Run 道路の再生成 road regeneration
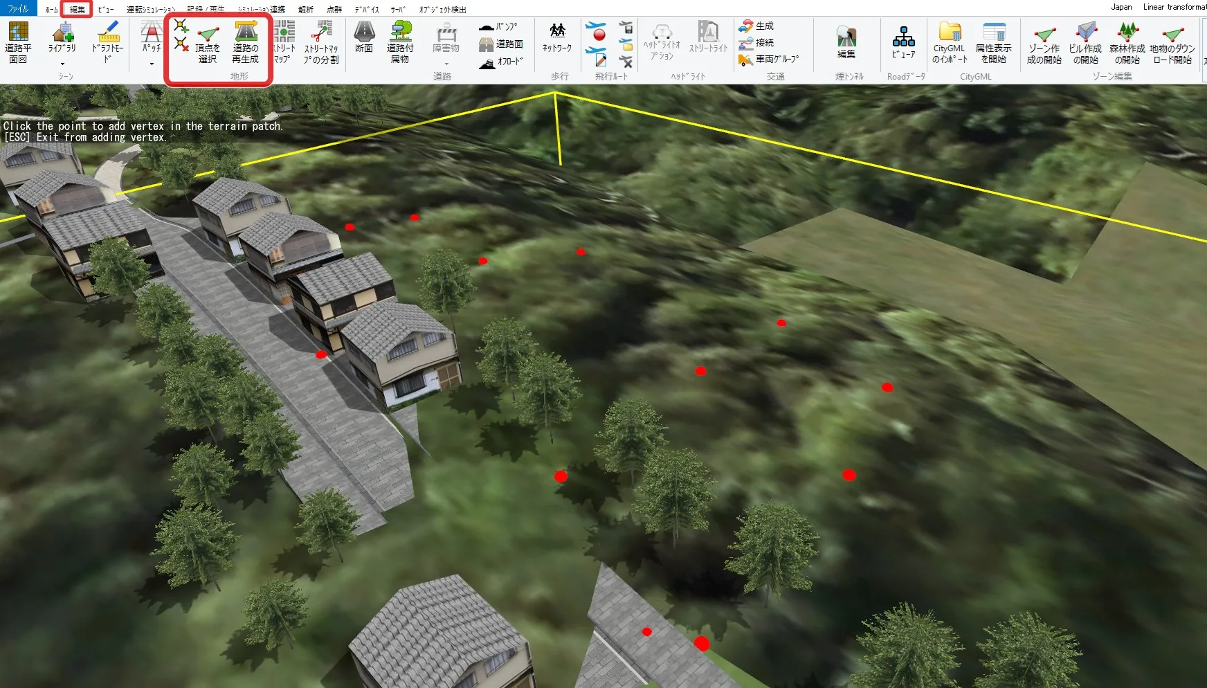Viewport: 1207px width, 688px height. coord(246,44)
